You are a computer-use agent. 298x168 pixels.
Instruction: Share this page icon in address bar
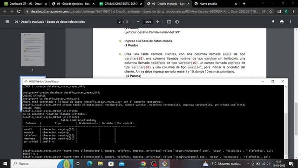264,11
